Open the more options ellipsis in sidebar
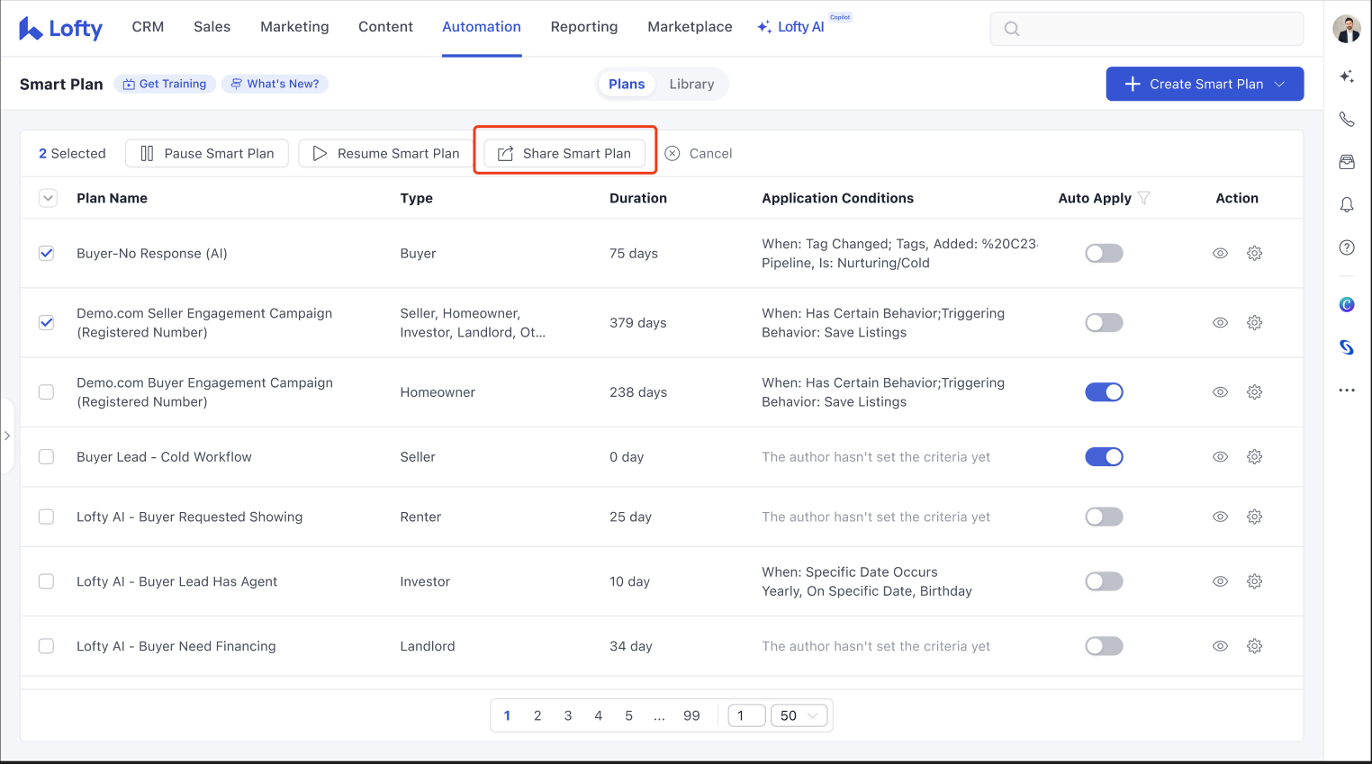 click(1347, 391)
